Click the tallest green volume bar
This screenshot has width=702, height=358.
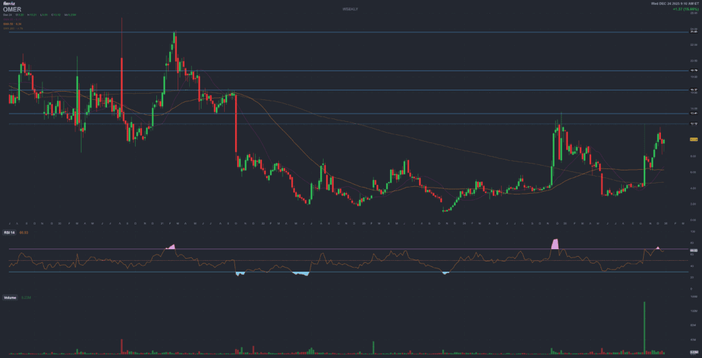[645, 327]
